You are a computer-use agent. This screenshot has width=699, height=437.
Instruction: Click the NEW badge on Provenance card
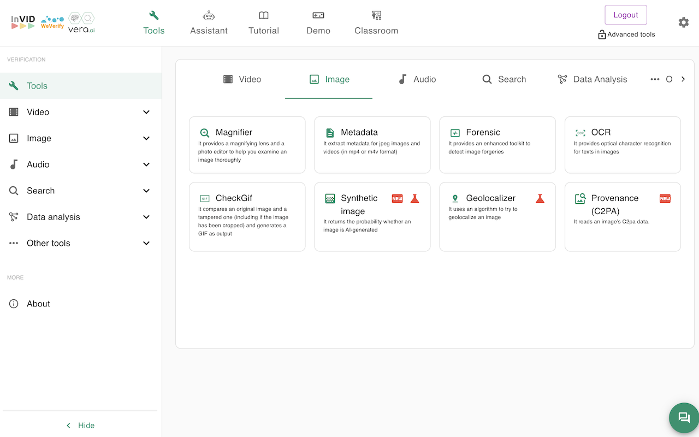(x=665, y=198)
